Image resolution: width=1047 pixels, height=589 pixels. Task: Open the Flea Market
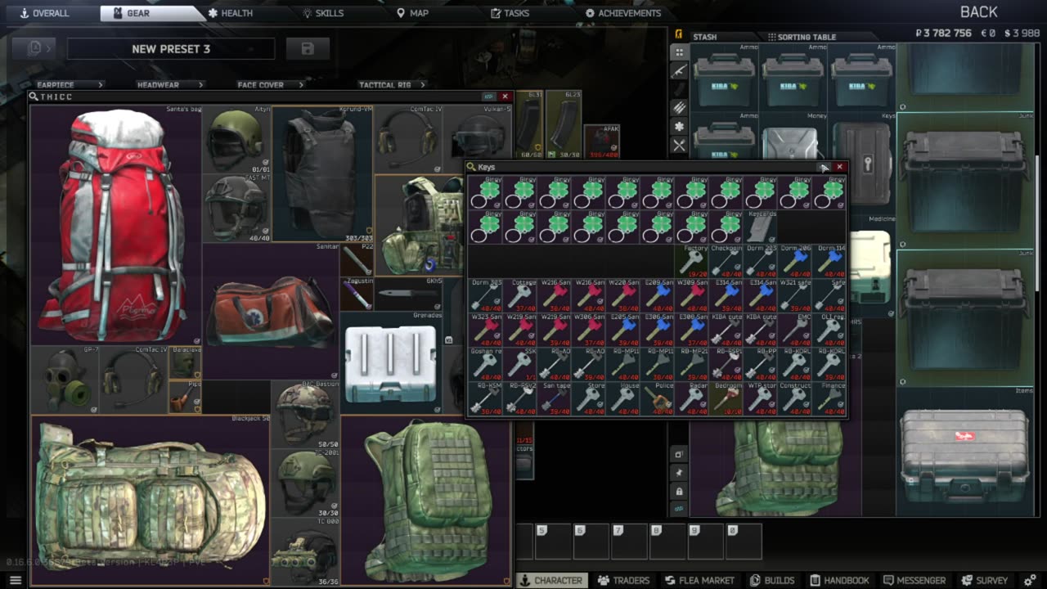coord(699,580)
